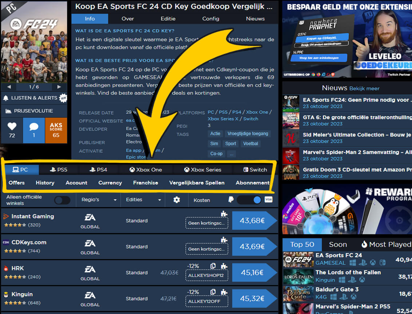Add to favorites heart icon
The image size is (412, 314).
12,126
